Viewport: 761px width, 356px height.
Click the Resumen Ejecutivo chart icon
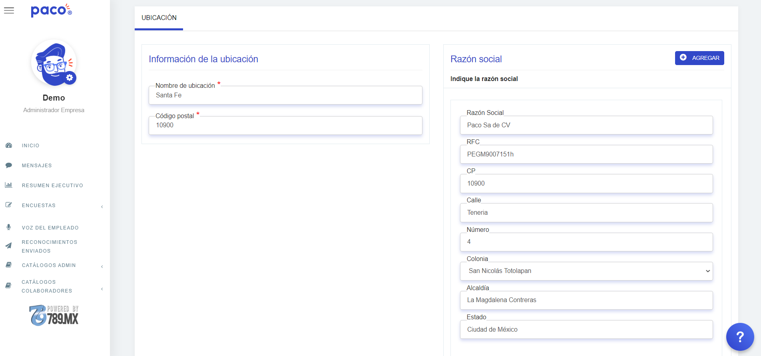click(8, 185)
